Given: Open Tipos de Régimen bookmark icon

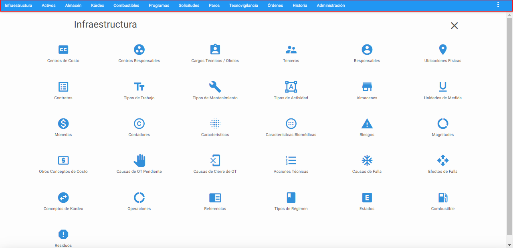Looking at the screenshot, I should pyautogui.click(x=291, y=198).
